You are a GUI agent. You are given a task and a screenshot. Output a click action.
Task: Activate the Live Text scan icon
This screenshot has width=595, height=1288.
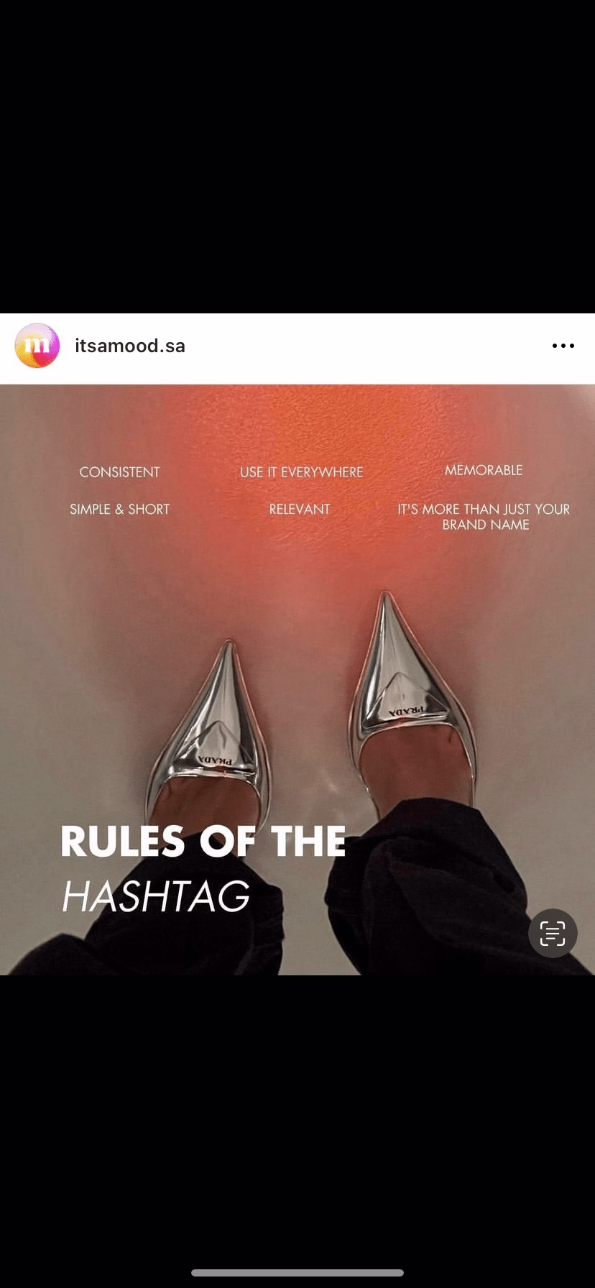click(x=553, y=933)
